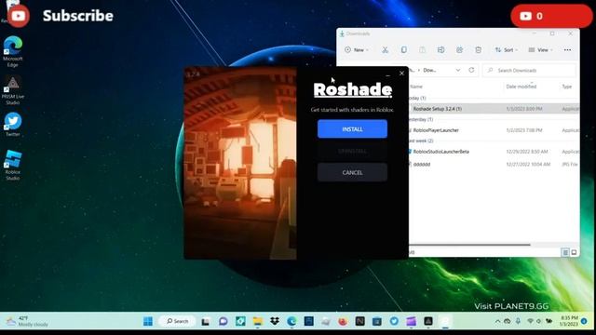596x335 pixels.
Task: Open the View dropdown in Downloads window
Action: [x=540, y=49]
